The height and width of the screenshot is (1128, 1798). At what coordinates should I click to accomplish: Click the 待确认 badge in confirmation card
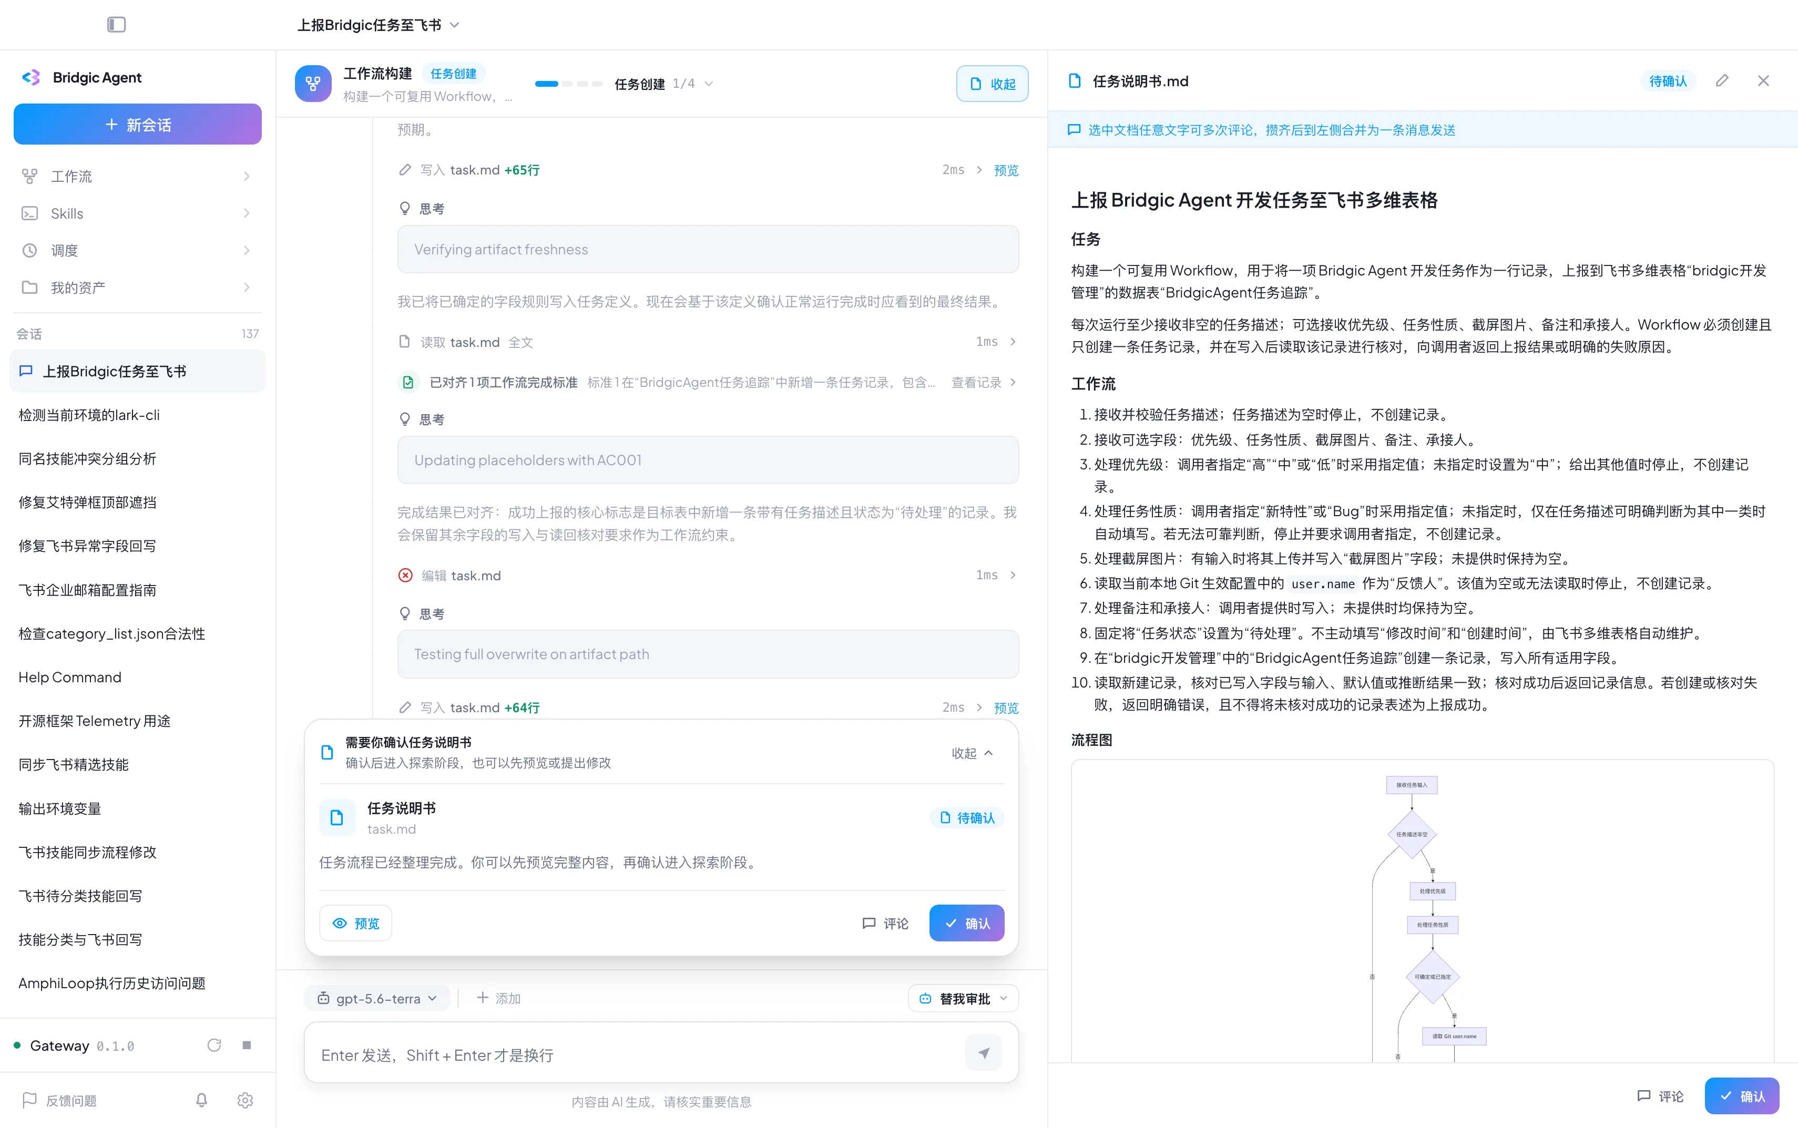pos(967,818)
